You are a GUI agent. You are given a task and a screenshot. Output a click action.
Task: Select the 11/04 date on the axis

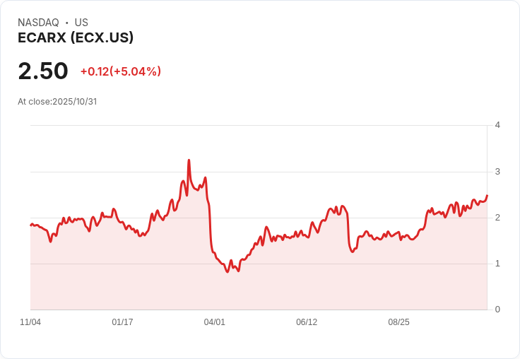pos(30,322)
